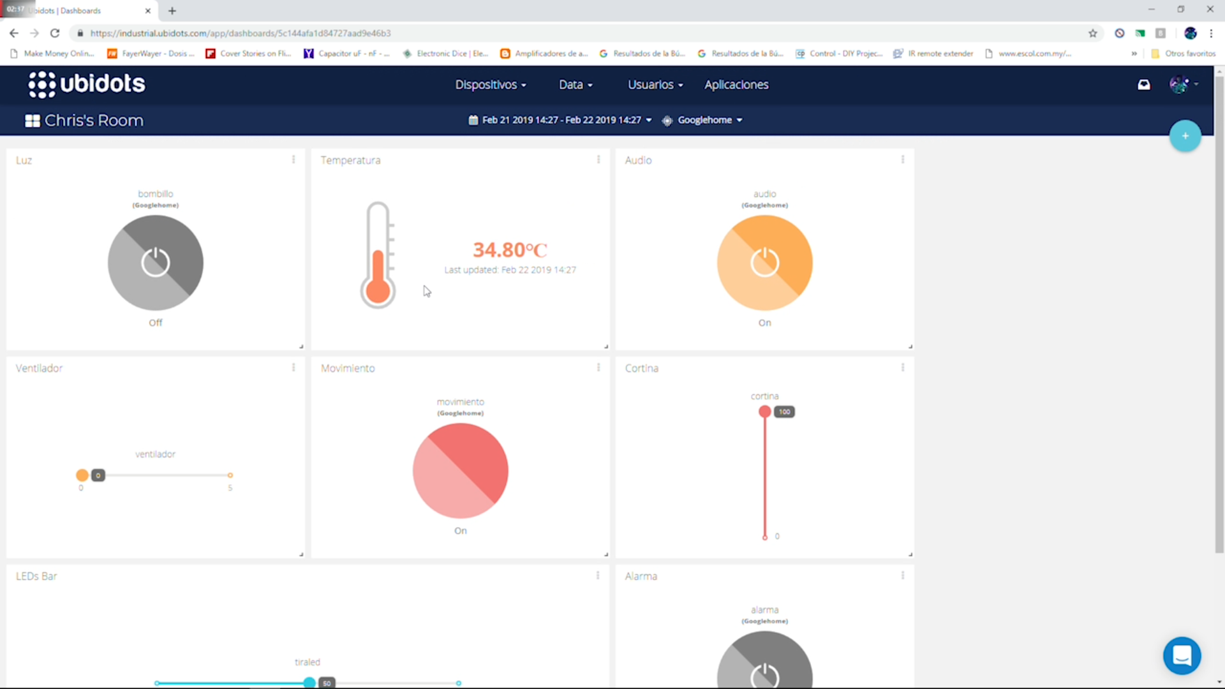Image resolution: width=1225 pixels, height=689 pixels.
Task: Reload the page
Action: 55,33
